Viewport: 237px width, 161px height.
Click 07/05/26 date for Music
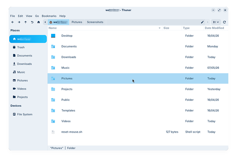click(213, 68)
